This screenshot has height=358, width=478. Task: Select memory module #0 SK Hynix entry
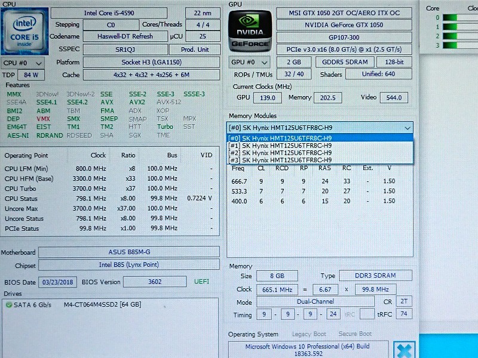point(320,138)
